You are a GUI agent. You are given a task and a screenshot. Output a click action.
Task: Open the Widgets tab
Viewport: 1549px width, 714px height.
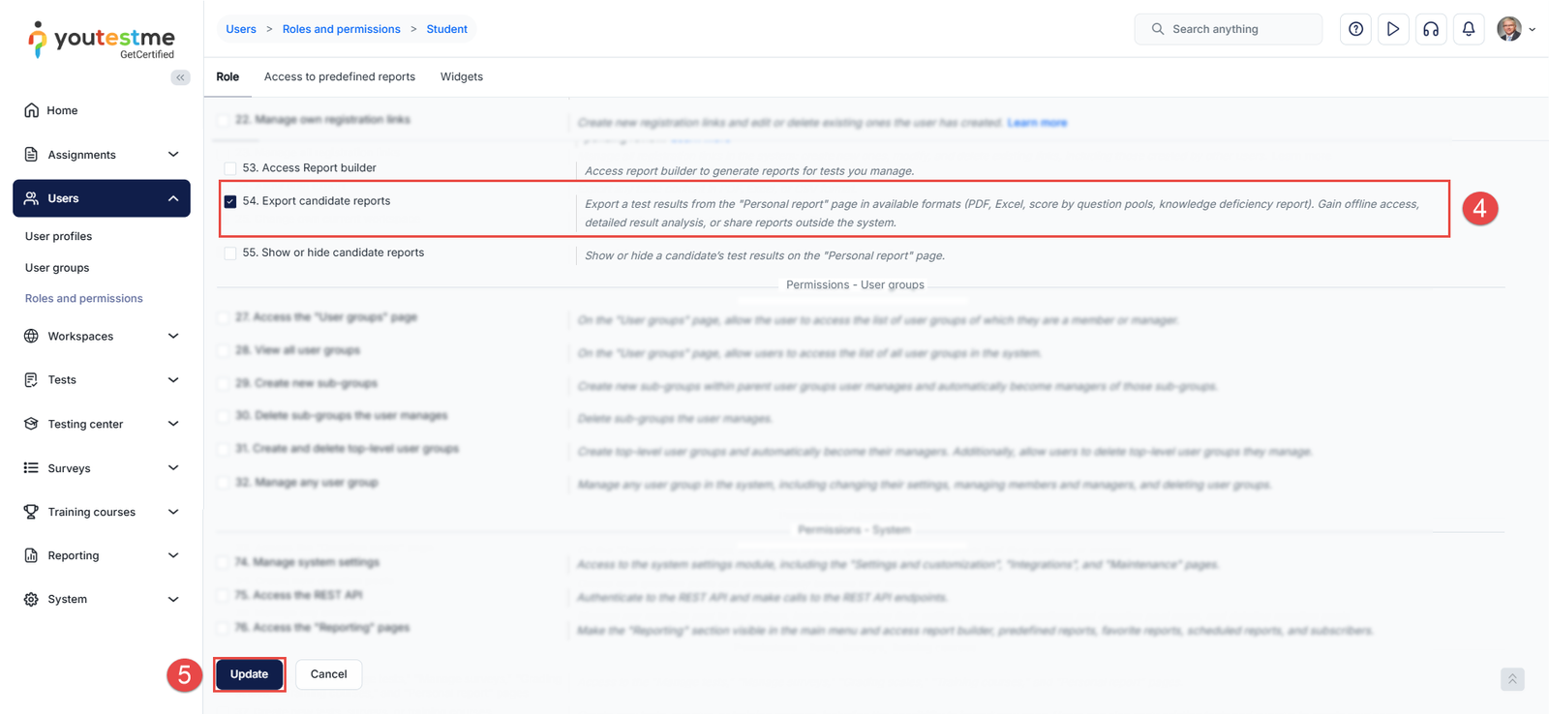point(462,77)
